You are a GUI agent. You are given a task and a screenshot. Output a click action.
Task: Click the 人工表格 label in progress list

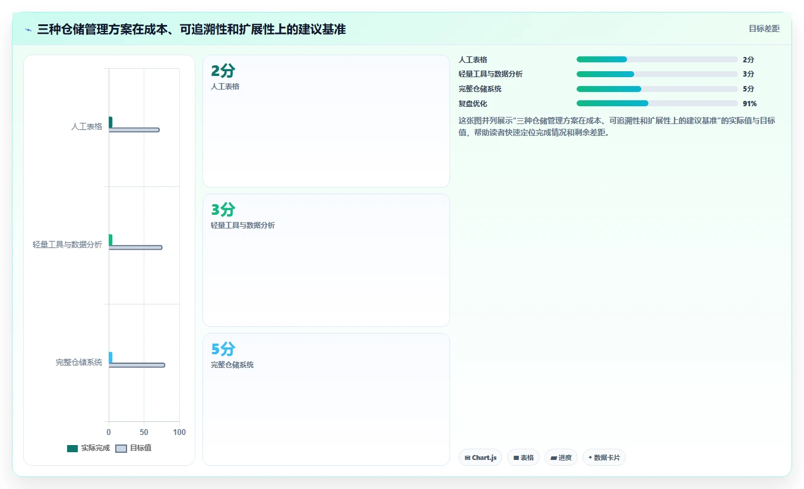point(473,59)
